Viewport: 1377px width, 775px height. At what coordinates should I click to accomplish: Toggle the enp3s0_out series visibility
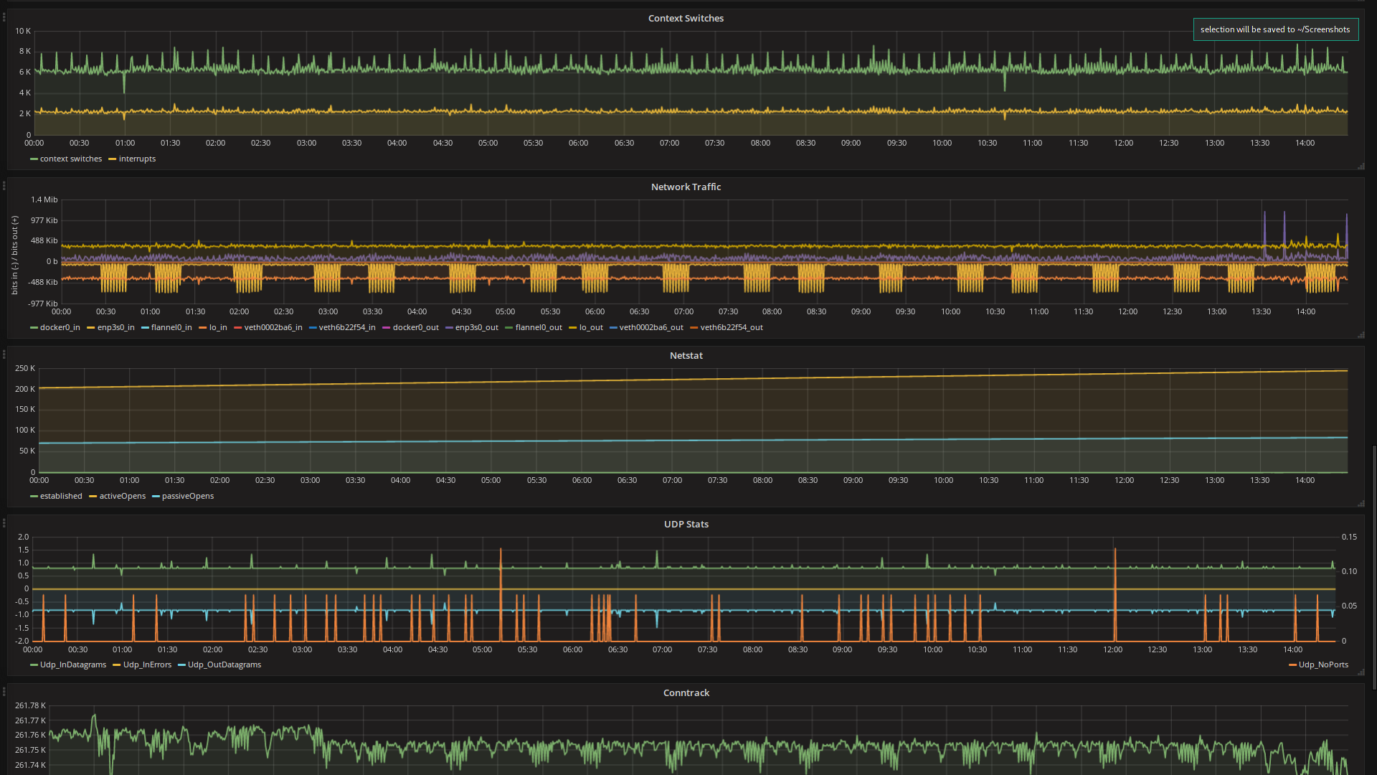tap(476, 328)
